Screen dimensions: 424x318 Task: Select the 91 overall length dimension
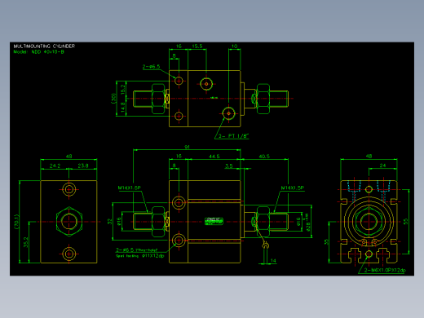(187, 147)
